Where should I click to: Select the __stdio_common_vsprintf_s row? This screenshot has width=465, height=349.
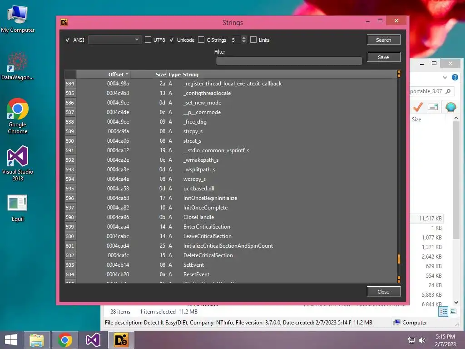231,150
